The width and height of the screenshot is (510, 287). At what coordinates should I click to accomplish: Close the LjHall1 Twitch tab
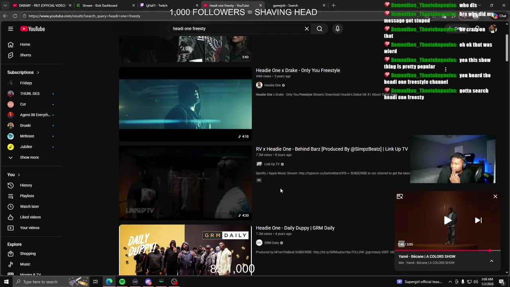[197, 6]
